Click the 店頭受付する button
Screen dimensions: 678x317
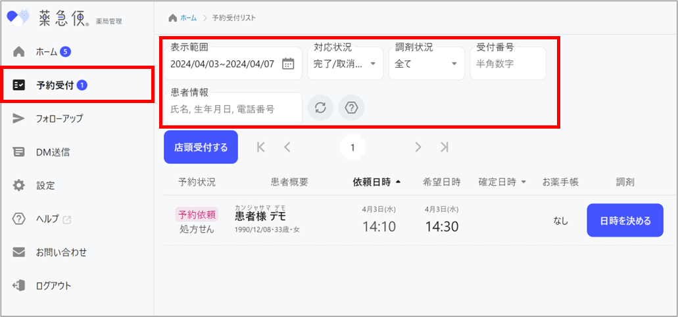(x=201, y=148)
